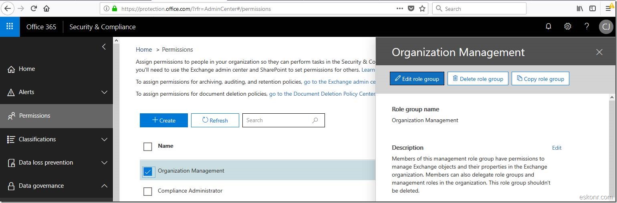Click the main page scrollbar up arrow

(117, 40)
